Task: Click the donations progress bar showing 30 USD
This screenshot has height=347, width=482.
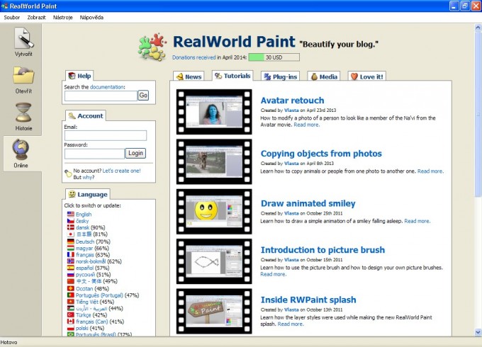Action: click(274, 57)
